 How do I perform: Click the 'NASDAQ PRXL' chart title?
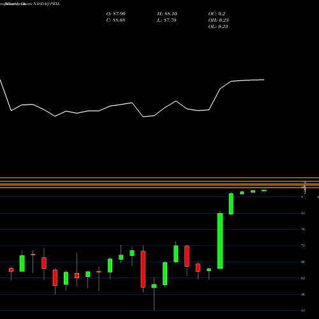point(46,4)
